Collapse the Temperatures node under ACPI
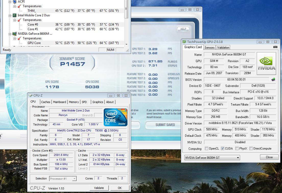282x193 pixels. 15,6
